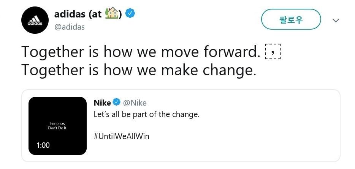The width and height of the screenshot is (355, 169).
Task: Open tweet options with the chevron arrow
Action: [336, 20]
